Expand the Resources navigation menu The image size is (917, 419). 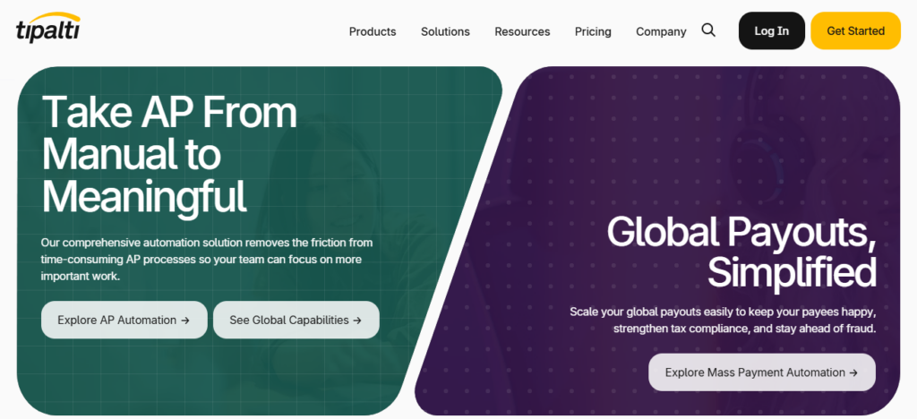(x=522, y=31)
